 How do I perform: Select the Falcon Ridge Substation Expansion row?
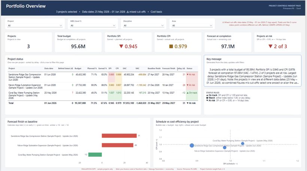[103, 86]
